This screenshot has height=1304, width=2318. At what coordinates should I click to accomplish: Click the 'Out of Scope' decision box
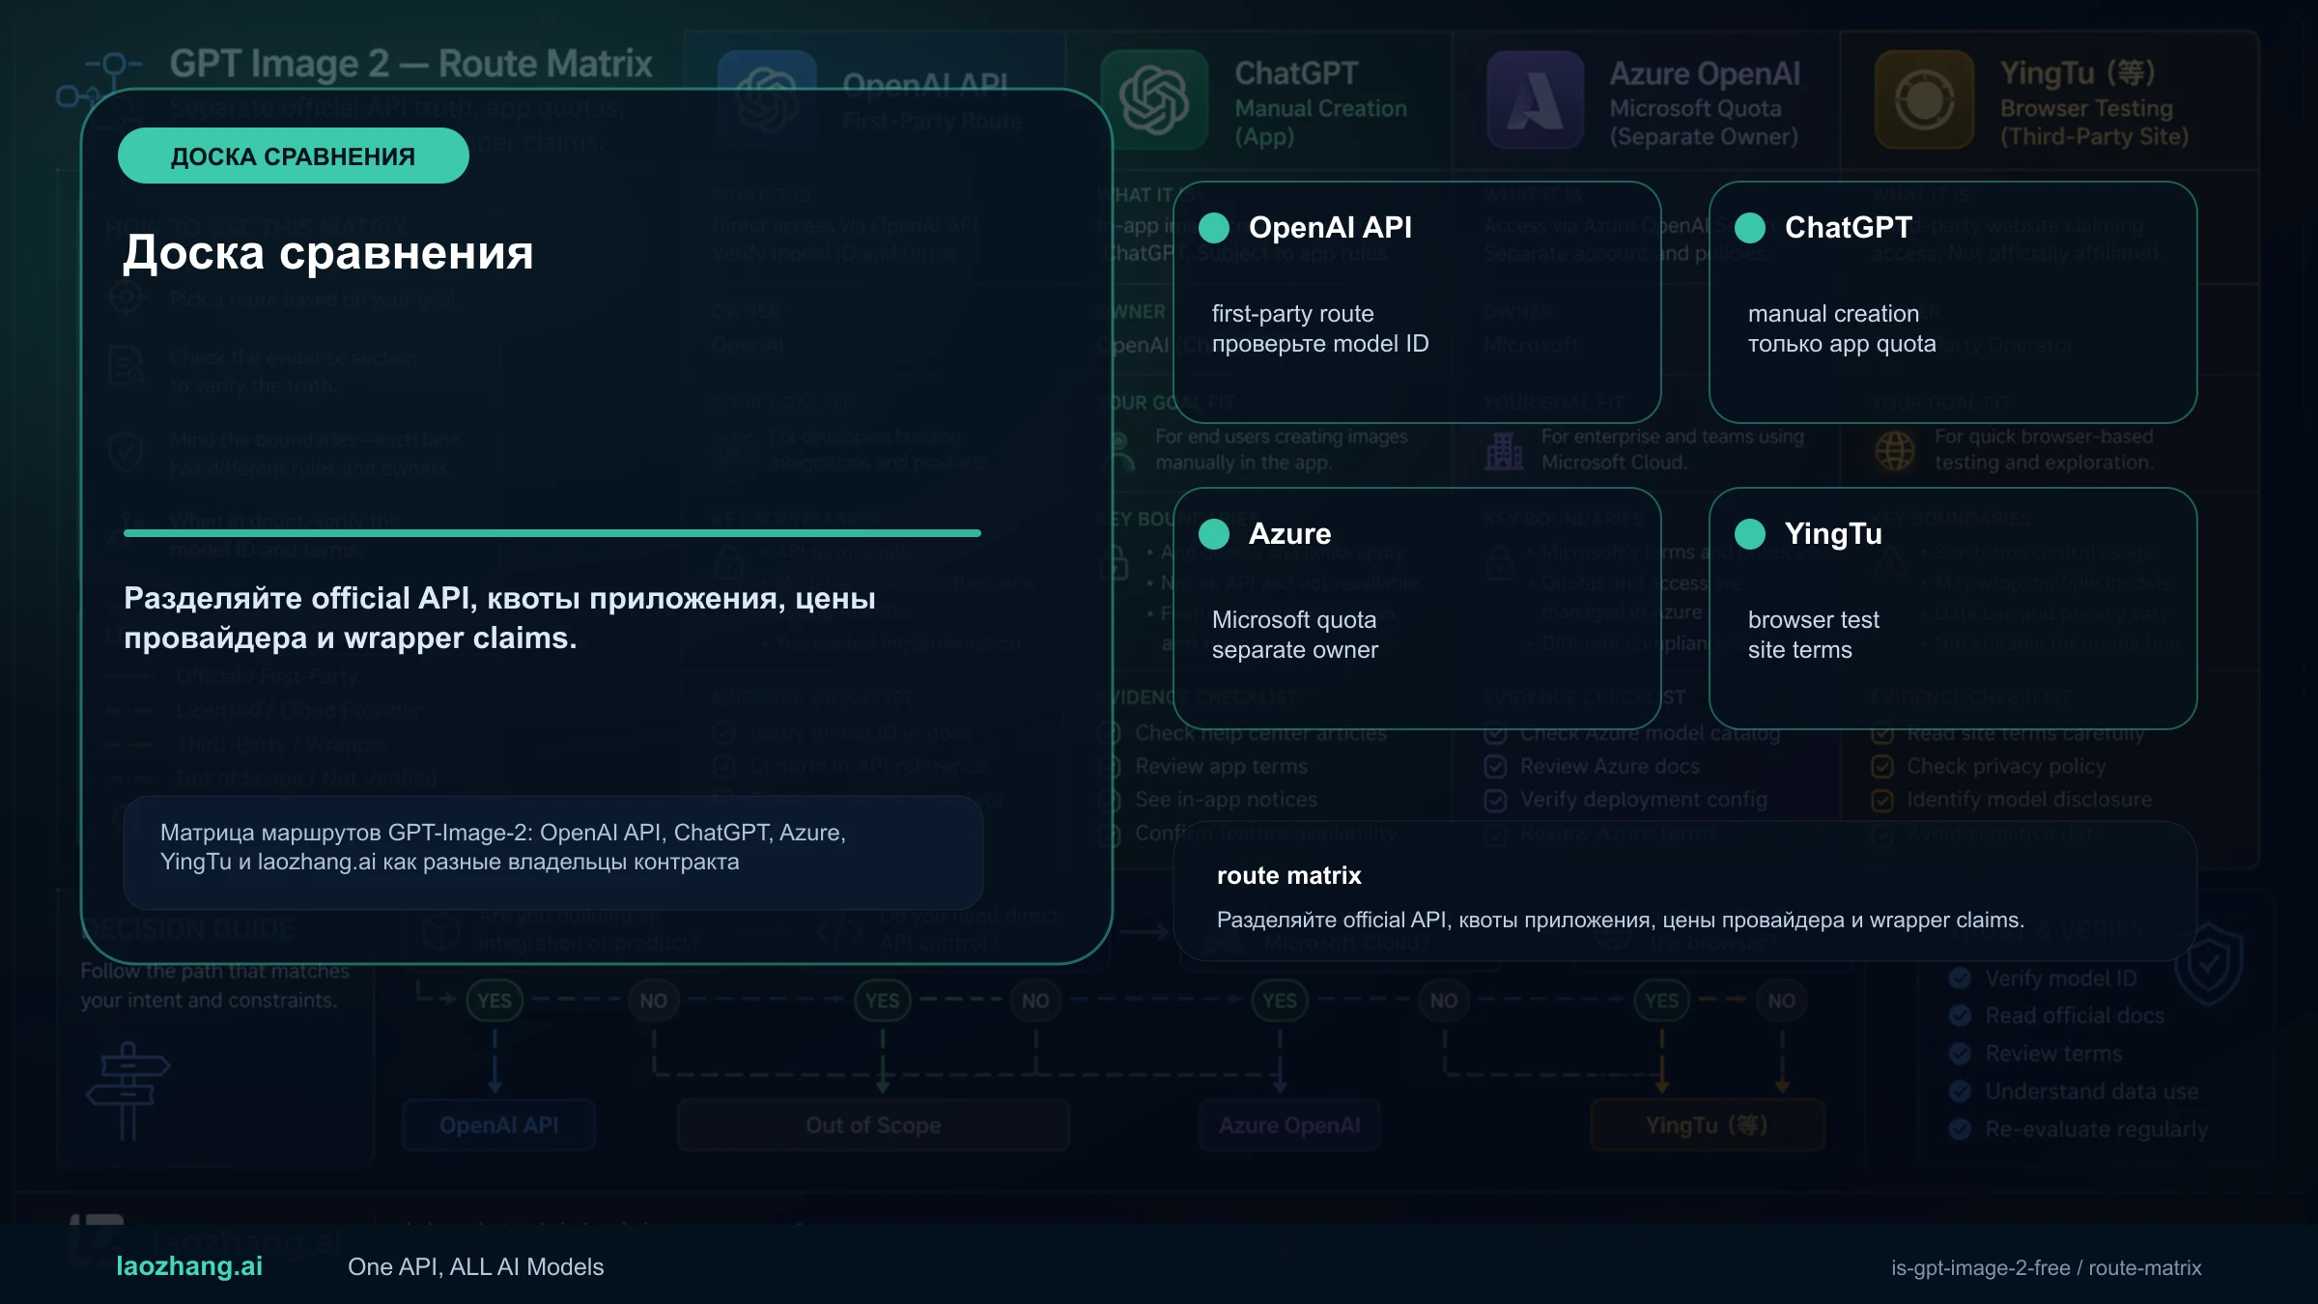(873, 1125)
